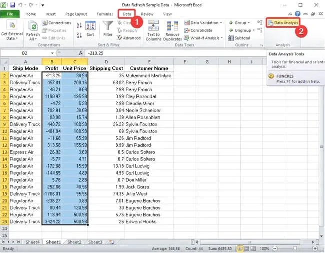Open the Consolidate tool
This screenshot has width=325, height=253.
click(198, 30)
